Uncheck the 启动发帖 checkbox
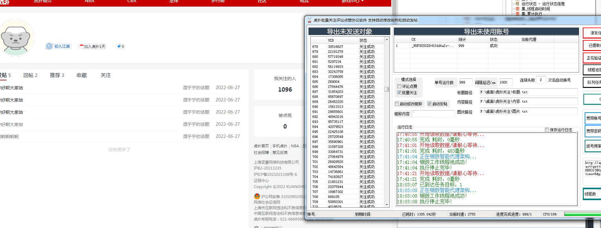This screenshot has width=601, height=228. click(430, 104)
